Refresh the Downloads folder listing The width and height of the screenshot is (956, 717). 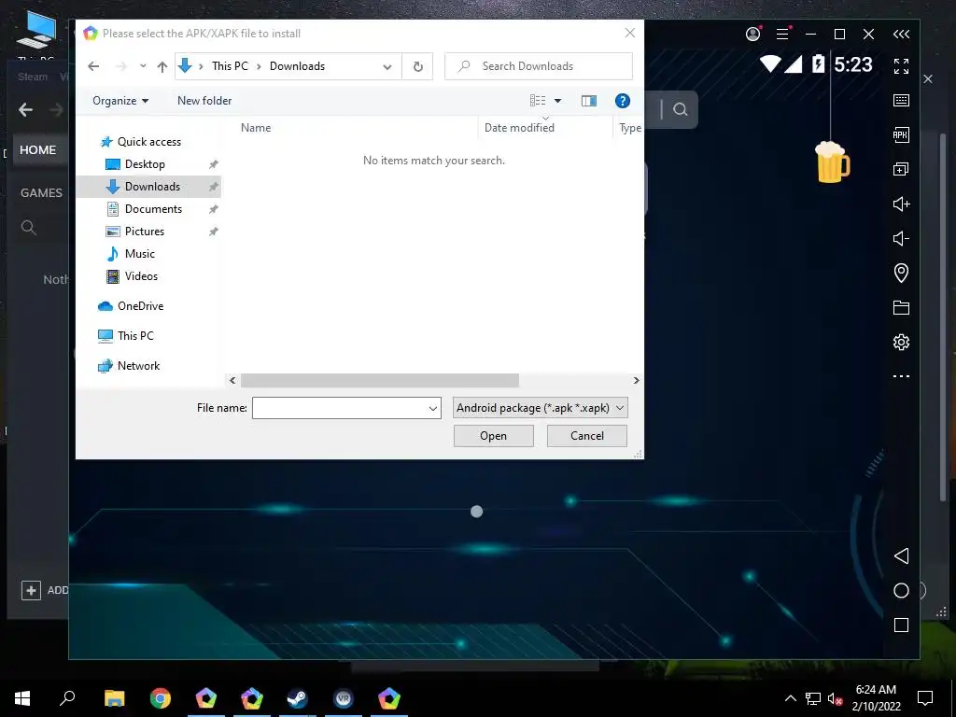coord(417,66)
